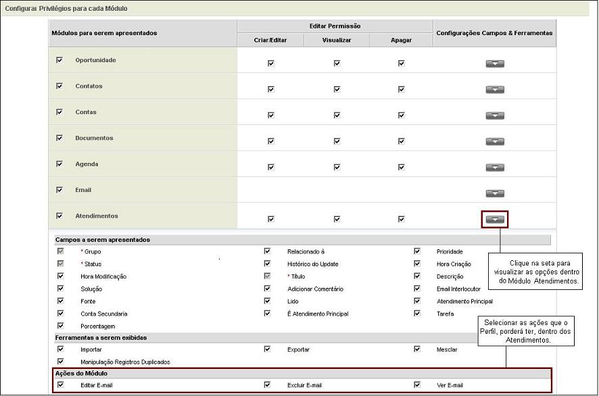Toggle the Importar tool checkbox
Viewport: 599px width, 396px height.
(x=59, y=349)
